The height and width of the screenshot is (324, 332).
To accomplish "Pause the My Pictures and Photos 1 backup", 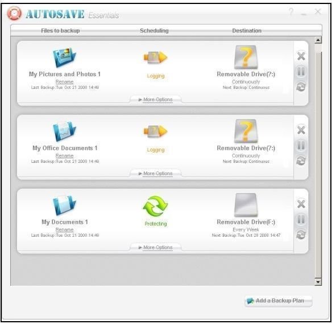I will pos(301,72).
